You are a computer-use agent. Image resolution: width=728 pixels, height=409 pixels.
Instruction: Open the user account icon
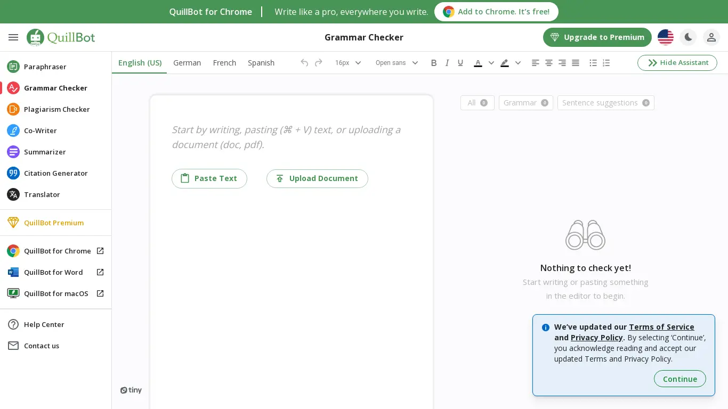pyautogui.click(x=711, y=37)
